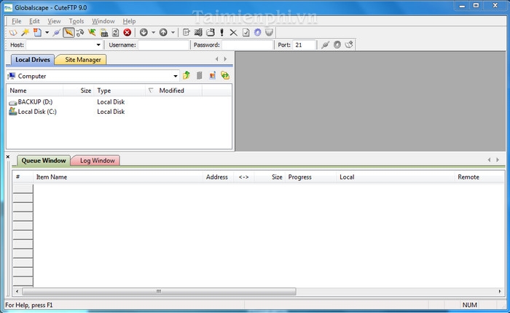510x313 pixels.
Task: Click the Upload arrow icon in toolbar
Action: click(163, 33)
